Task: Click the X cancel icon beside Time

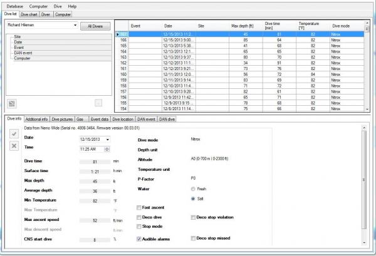Action: [x=13, y=146]
